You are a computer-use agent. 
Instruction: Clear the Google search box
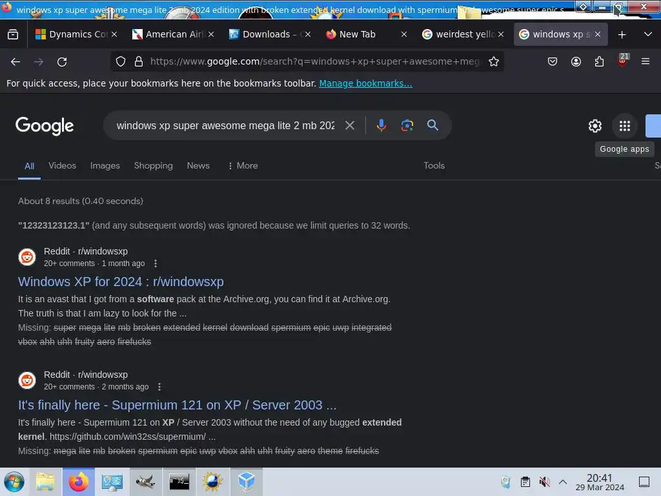coord(350,125)
